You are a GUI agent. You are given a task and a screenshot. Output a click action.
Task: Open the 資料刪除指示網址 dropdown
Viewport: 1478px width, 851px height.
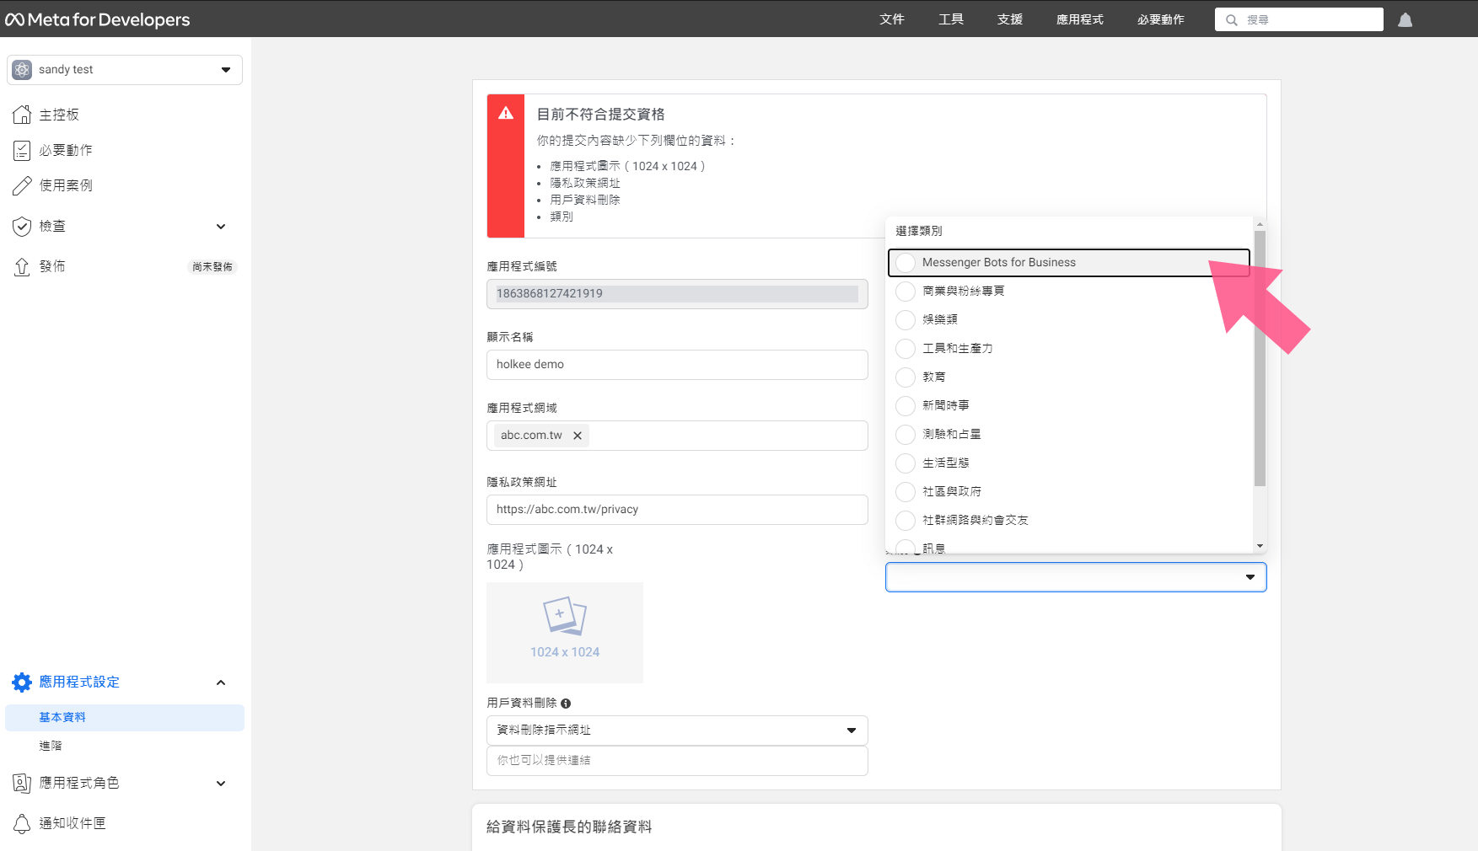point(677,731)
